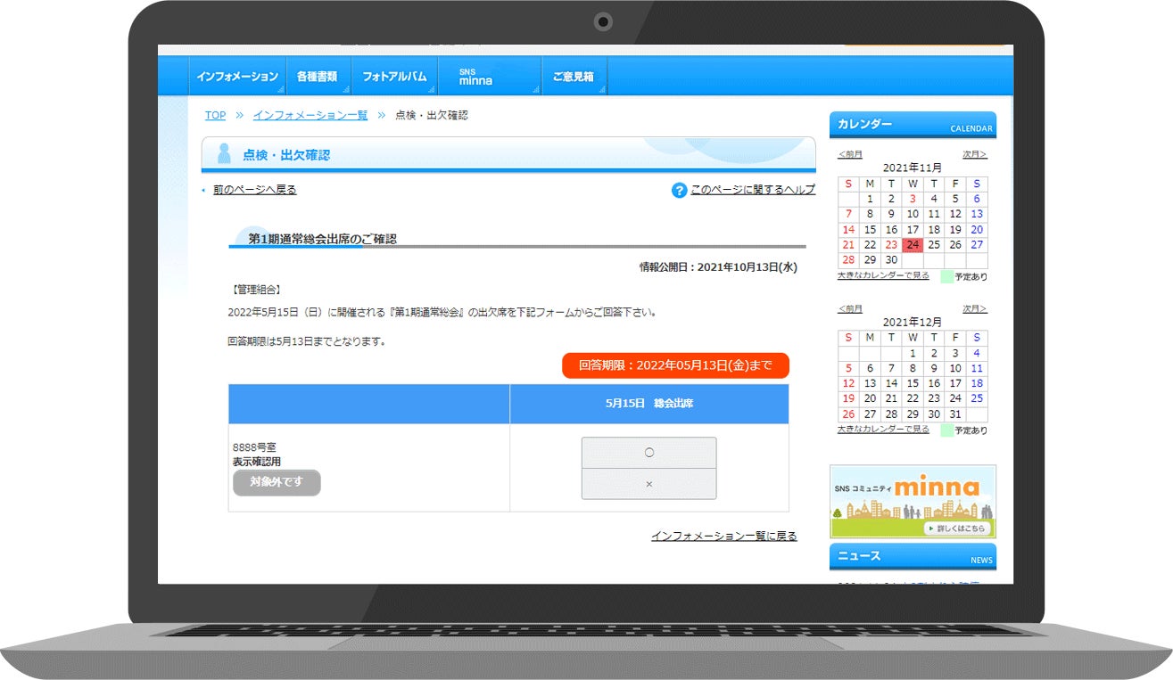This screenshot has height=680, width=1173.
Task: Click the 点検・出欠確認 page heading
Action: 286,155
